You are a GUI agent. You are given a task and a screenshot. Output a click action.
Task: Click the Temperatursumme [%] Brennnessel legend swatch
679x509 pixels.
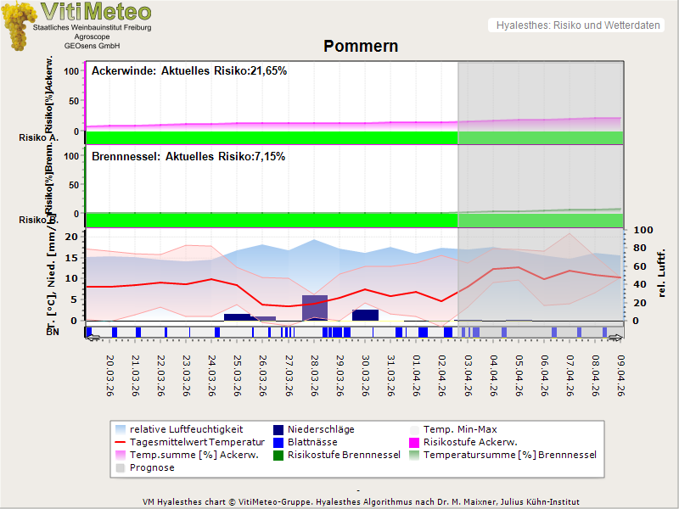pos(415,455)
